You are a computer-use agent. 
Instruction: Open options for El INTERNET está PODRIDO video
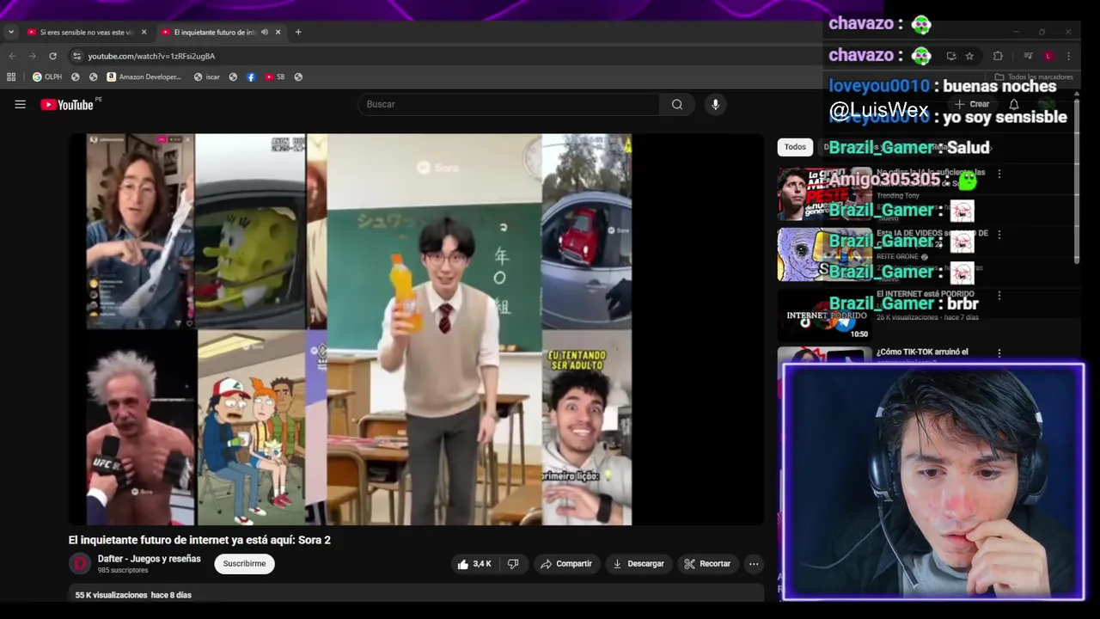[x=999, y=295]
